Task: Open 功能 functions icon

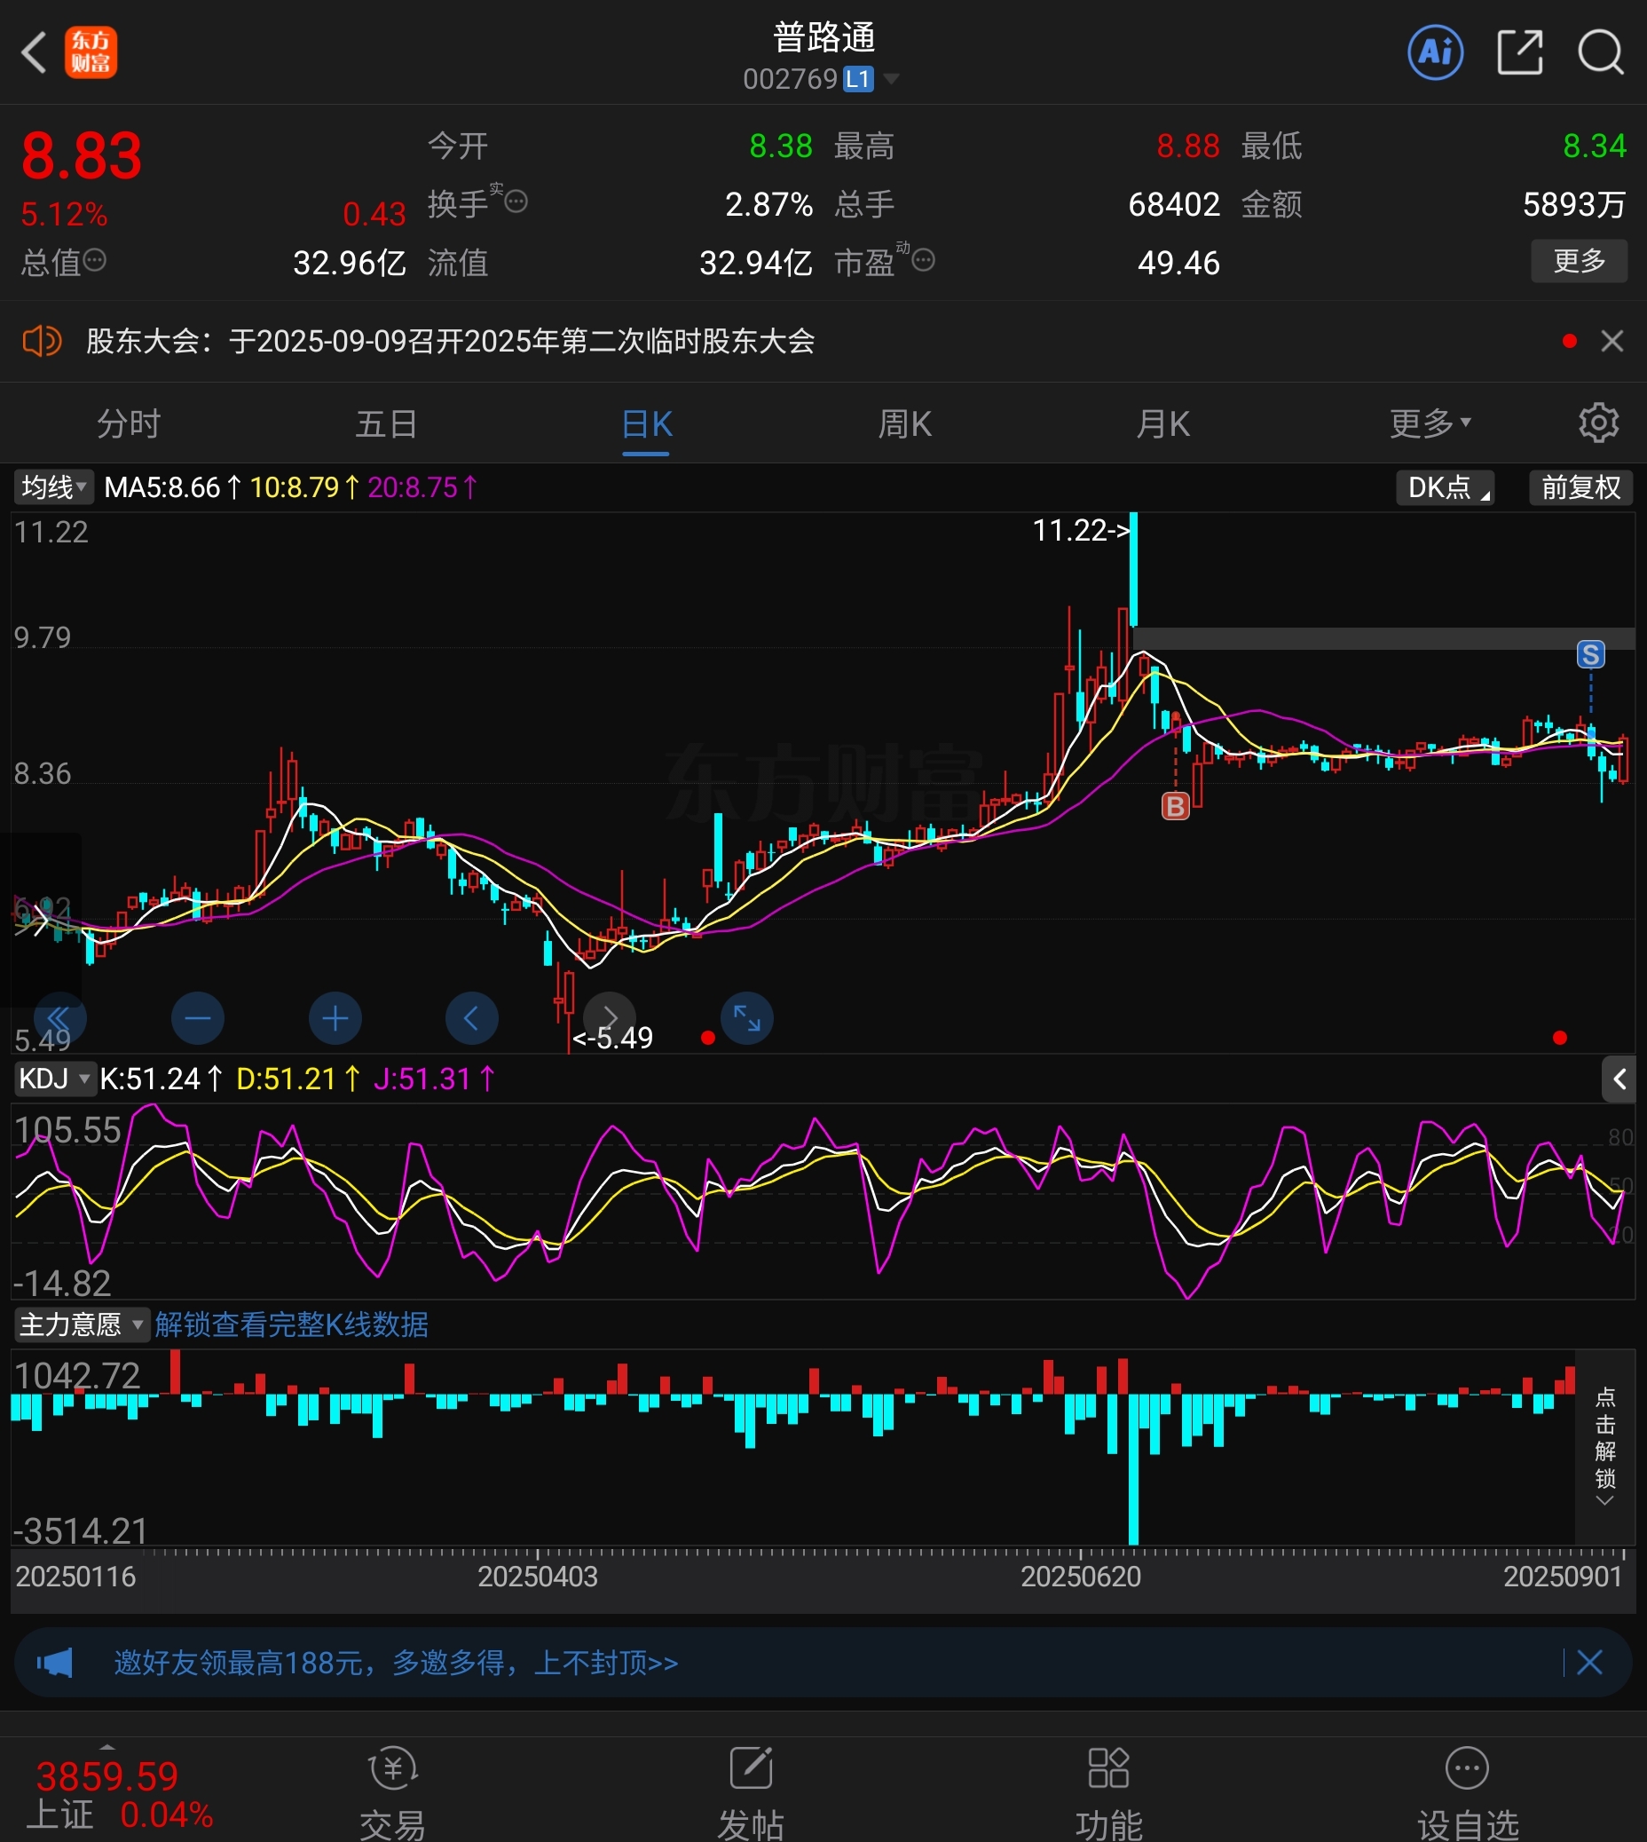Action: (x=1108, y=1792)
